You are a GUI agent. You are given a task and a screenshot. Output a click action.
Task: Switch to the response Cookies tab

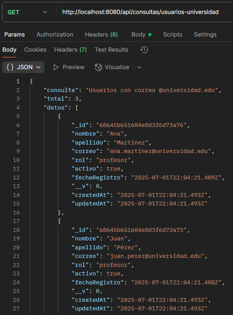[35, 50]
